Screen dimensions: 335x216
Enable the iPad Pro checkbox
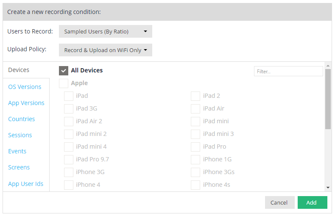[x=195, y=147]
